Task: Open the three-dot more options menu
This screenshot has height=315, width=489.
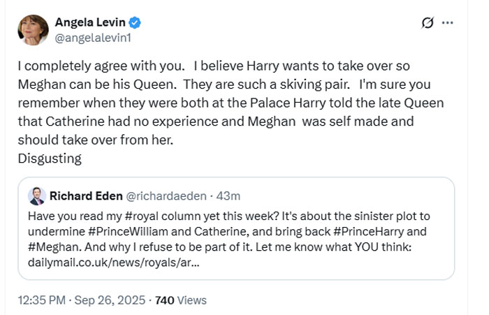Action: [x=448, y=22]
